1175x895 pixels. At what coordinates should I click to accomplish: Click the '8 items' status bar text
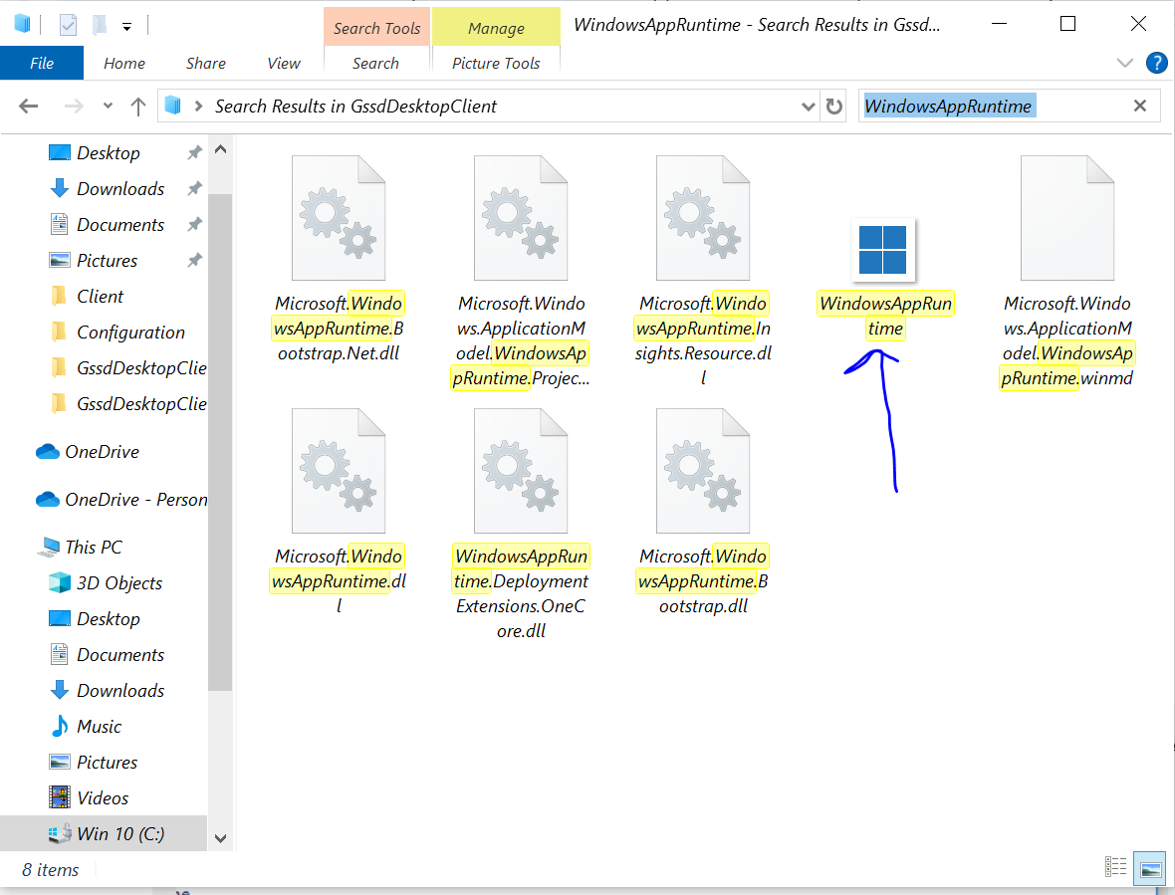[50, 869]
